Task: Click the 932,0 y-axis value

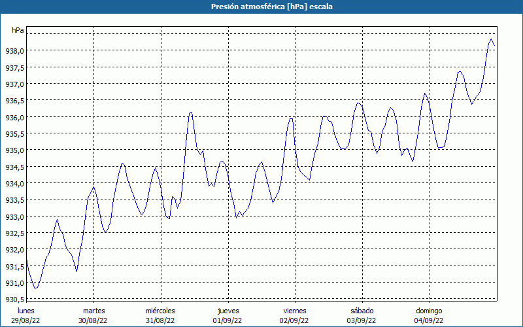Action: (x=14, y=250)
